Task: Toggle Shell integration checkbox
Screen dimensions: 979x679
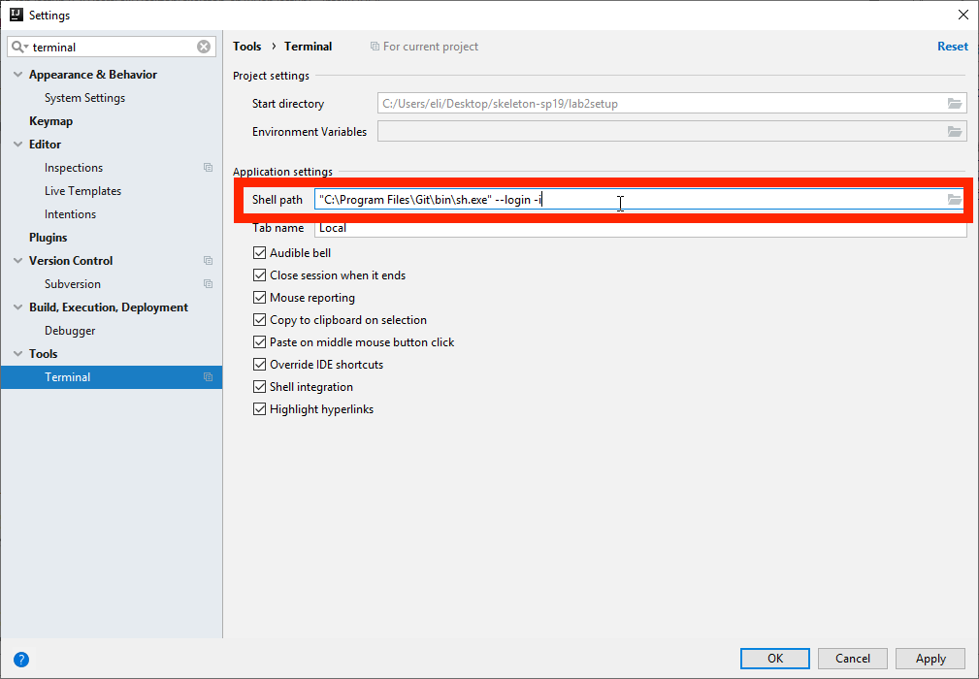Action: tap(259, 387)
